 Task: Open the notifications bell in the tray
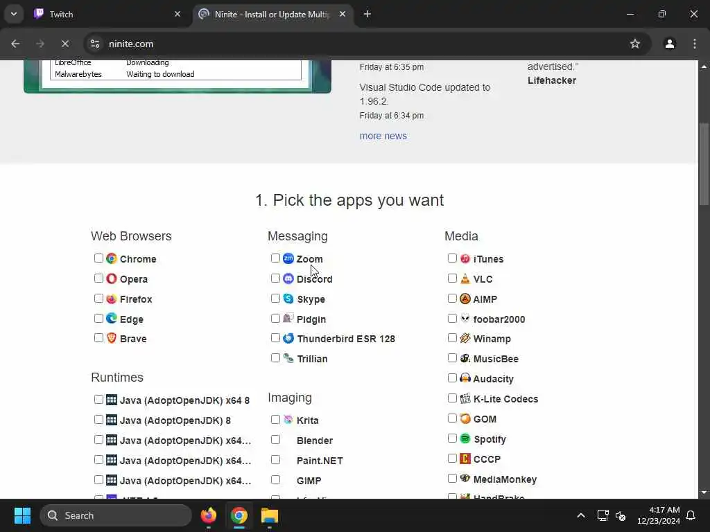point(691,515)
